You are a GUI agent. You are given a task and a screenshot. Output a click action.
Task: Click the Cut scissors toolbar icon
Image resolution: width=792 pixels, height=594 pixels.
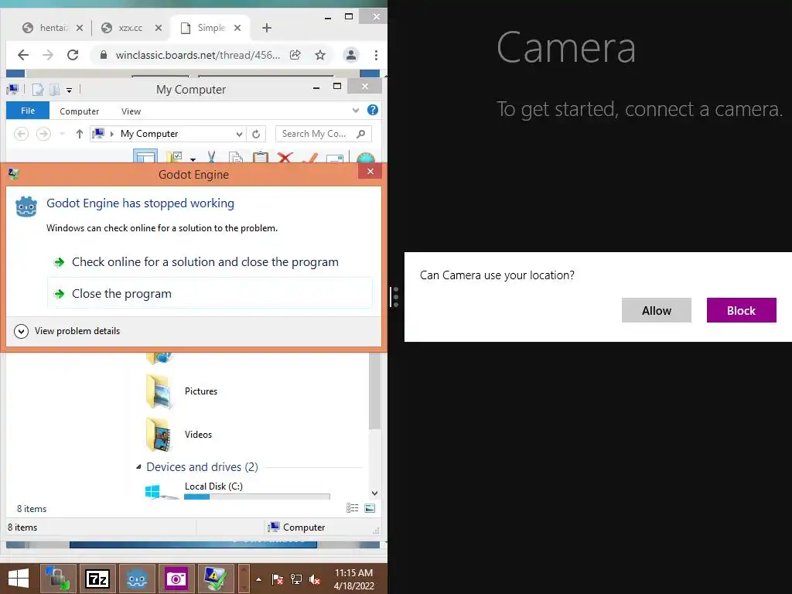pyautogui.click(x=212, y=157)
